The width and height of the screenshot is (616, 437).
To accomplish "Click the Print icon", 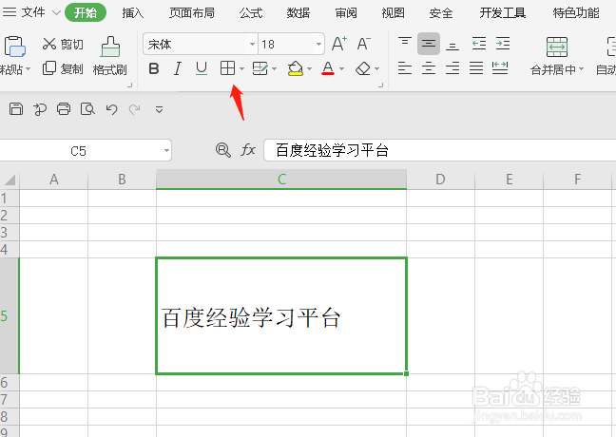I will click(64, 108).
